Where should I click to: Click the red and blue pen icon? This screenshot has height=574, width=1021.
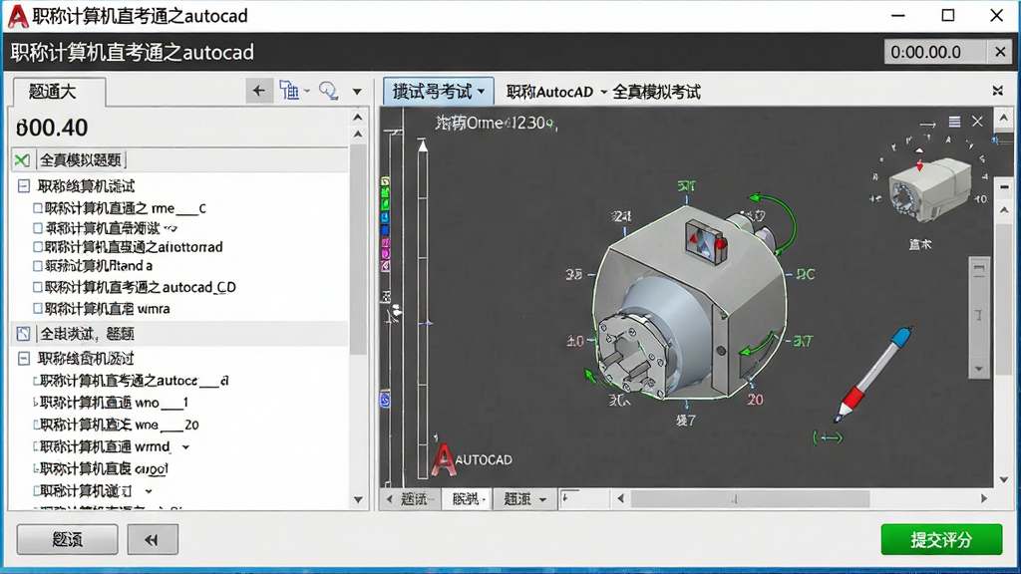click(874, 374)
